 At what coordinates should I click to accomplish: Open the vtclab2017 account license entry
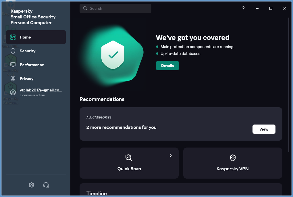pos(41,92)
